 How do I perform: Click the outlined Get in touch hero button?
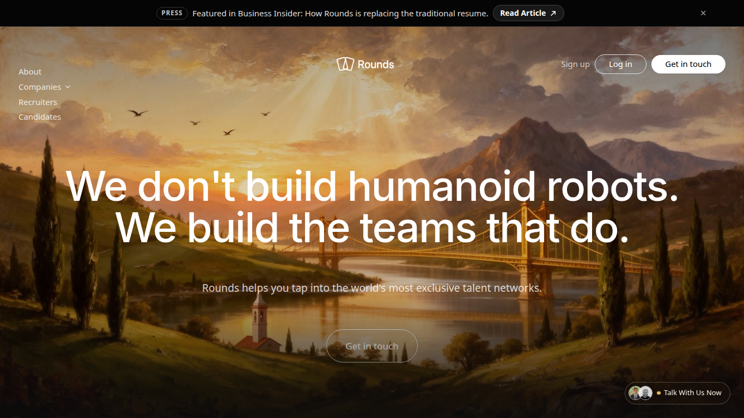(372, 346)
